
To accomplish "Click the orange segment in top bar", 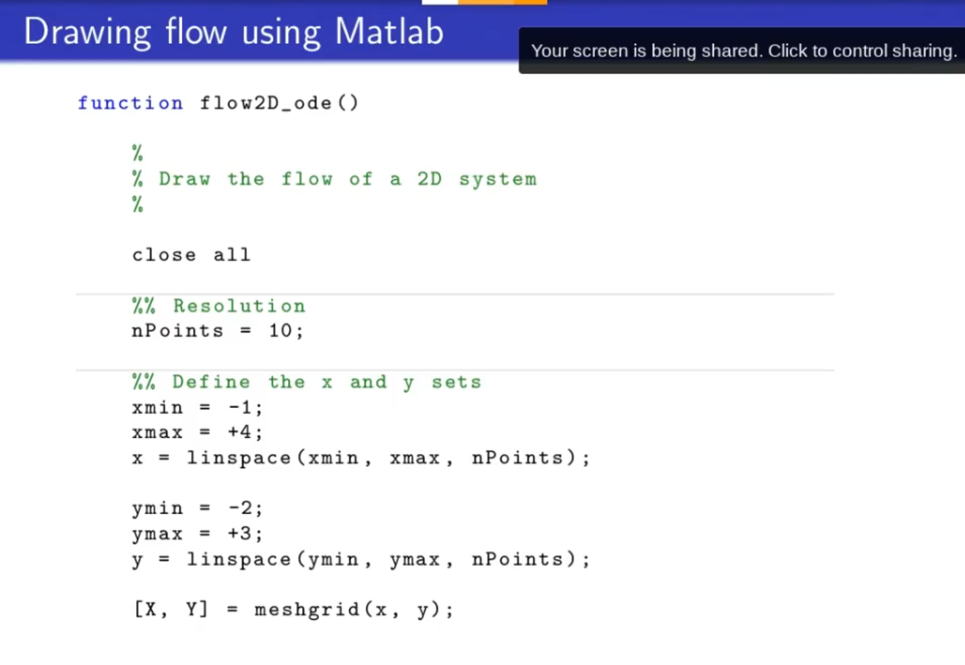I will [502, 2].
